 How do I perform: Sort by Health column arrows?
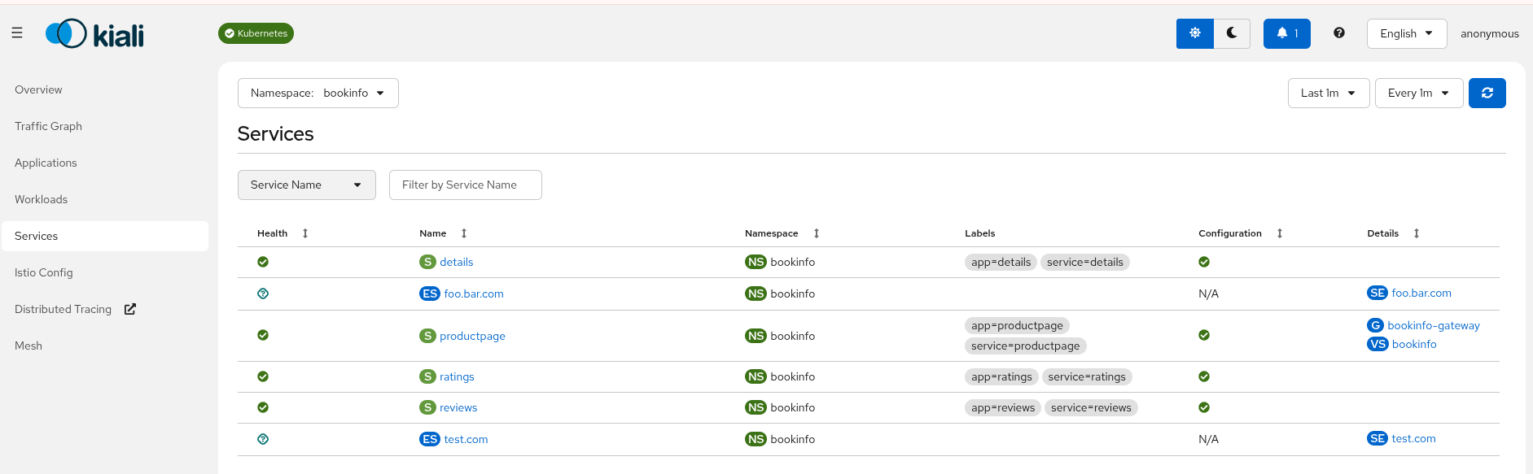[x=305, y=233]
